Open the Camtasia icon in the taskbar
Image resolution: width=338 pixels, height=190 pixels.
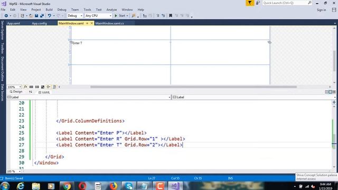(x=160, y=186)
